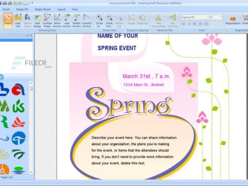Select the NAME OF YOUR heading text
The height and width of the screenshot is (186, 248).
point(118,36)
